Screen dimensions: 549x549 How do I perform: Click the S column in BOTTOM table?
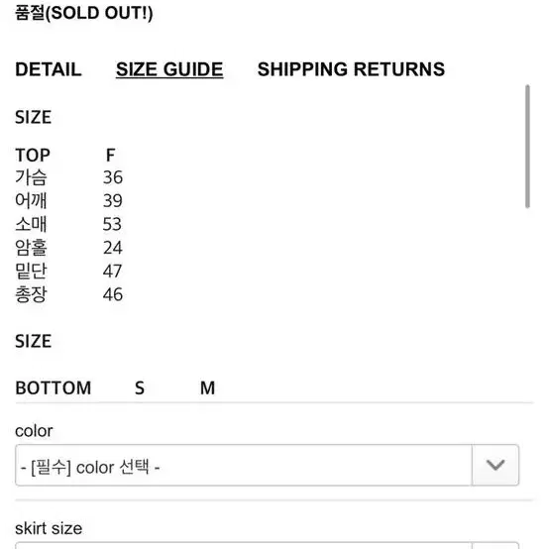coord(140,387)
